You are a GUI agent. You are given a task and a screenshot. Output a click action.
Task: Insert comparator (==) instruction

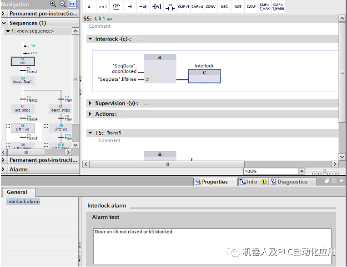[x=170, y=7]
